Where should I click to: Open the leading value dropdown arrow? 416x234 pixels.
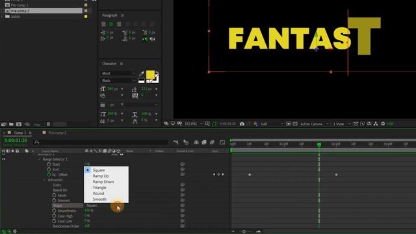point(156,89)
